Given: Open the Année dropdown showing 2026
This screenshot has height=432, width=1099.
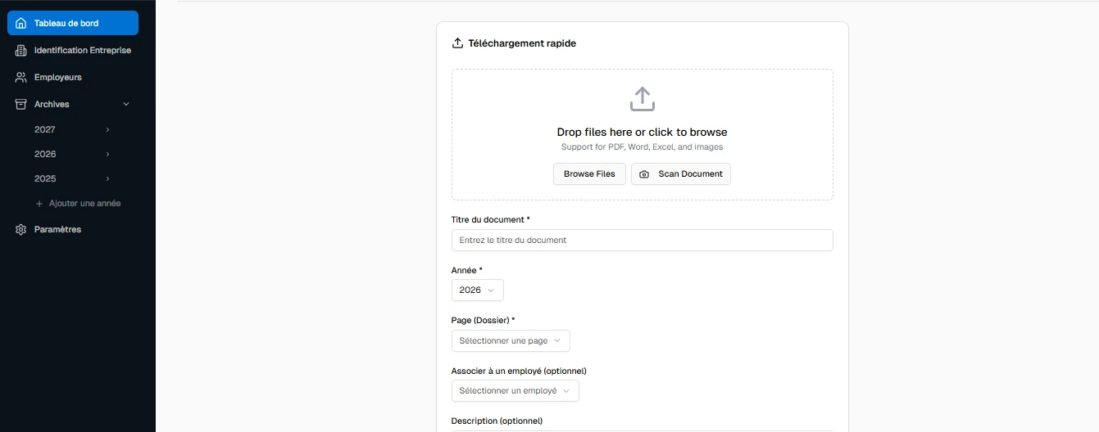Looking at the screenshot, I should [477, 290].
